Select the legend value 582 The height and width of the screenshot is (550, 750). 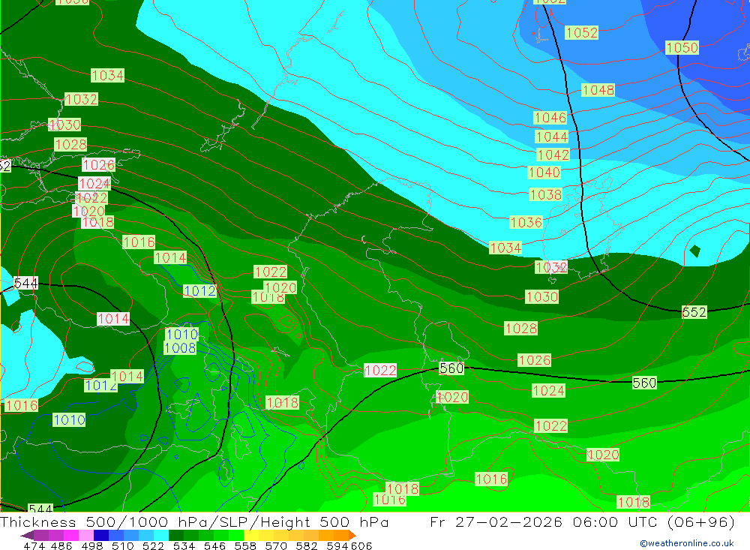click(306, 545)
